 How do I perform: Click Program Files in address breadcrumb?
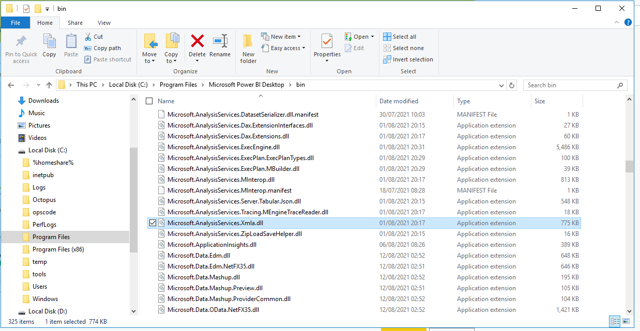click(178, 85)
